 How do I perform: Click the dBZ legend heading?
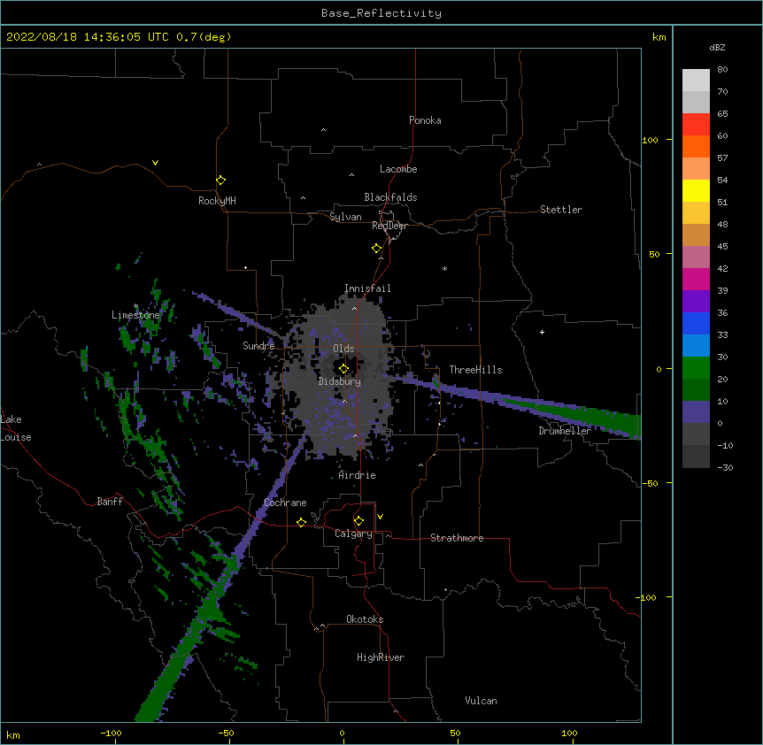coord(717,47)
